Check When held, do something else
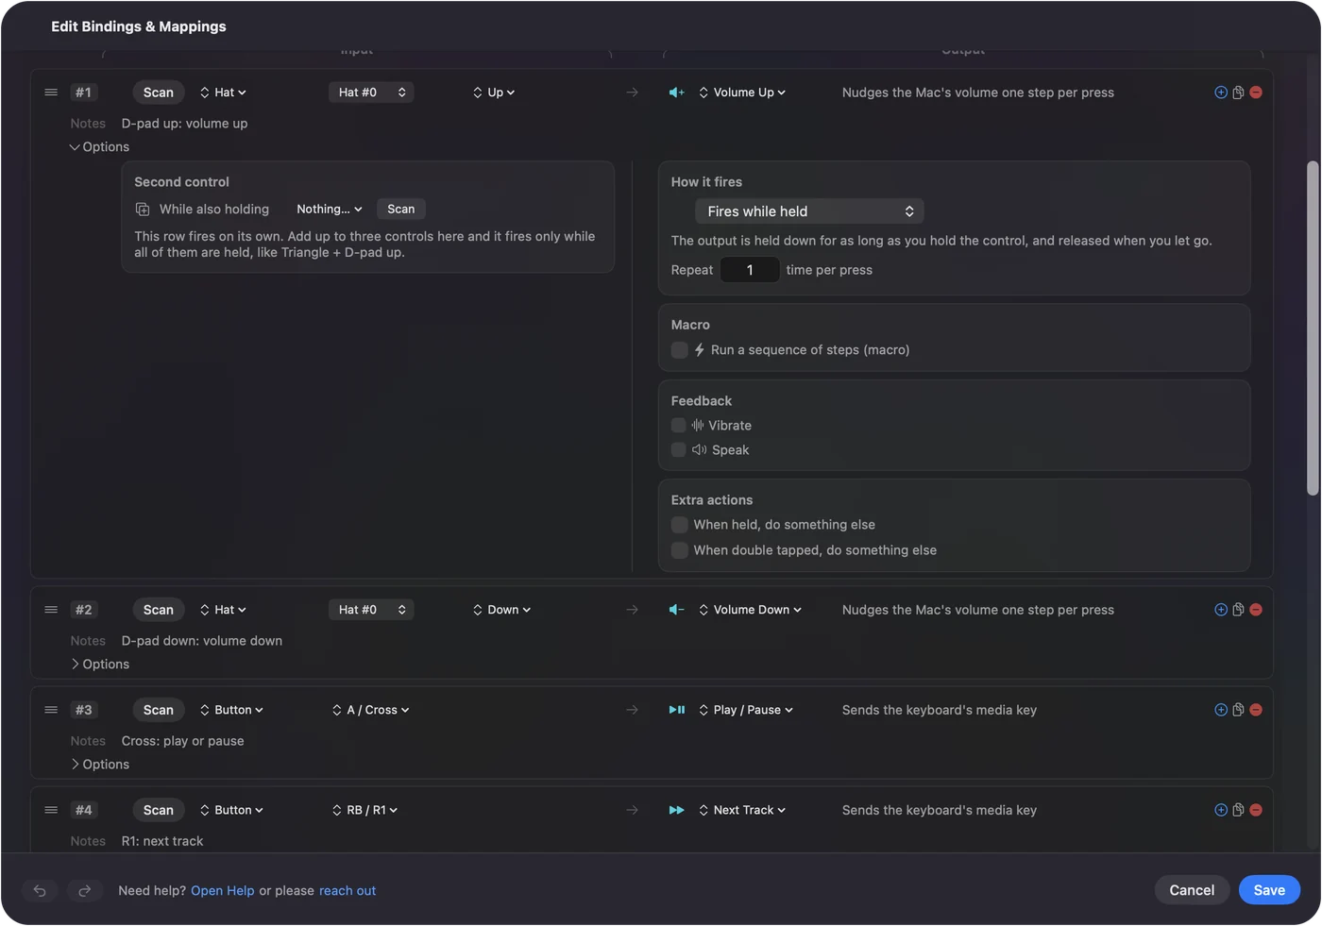 point(680,525)
